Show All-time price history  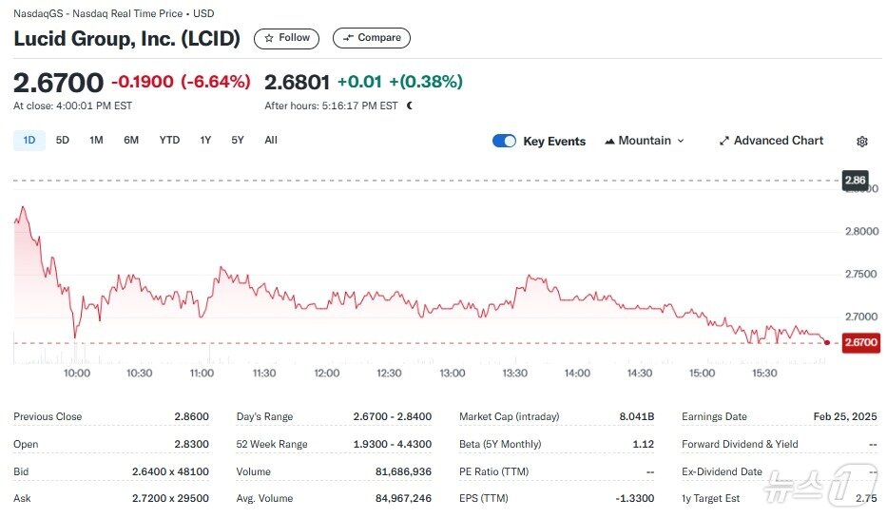[x=271, y=141]
